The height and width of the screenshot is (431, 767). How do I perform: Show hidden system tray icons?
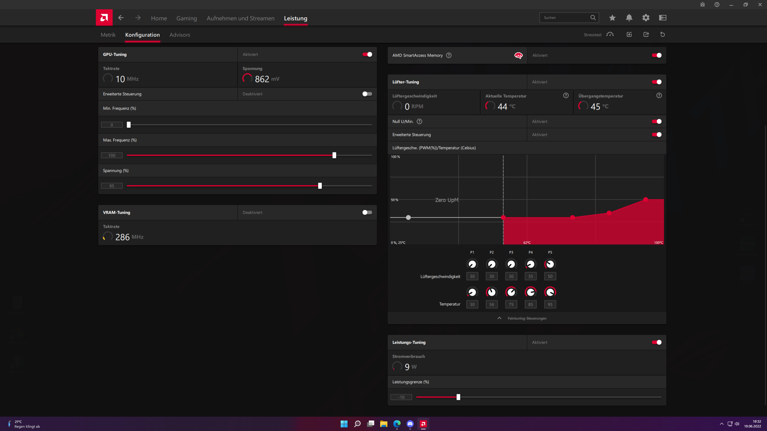(721, 424)
